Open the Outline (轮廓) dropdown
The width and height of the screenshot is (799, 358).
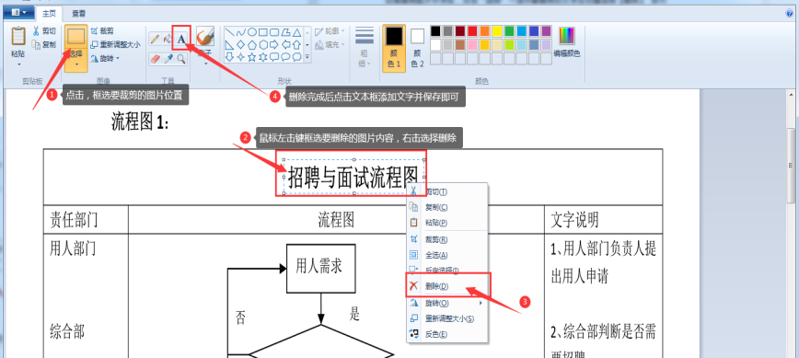point(330,31)
